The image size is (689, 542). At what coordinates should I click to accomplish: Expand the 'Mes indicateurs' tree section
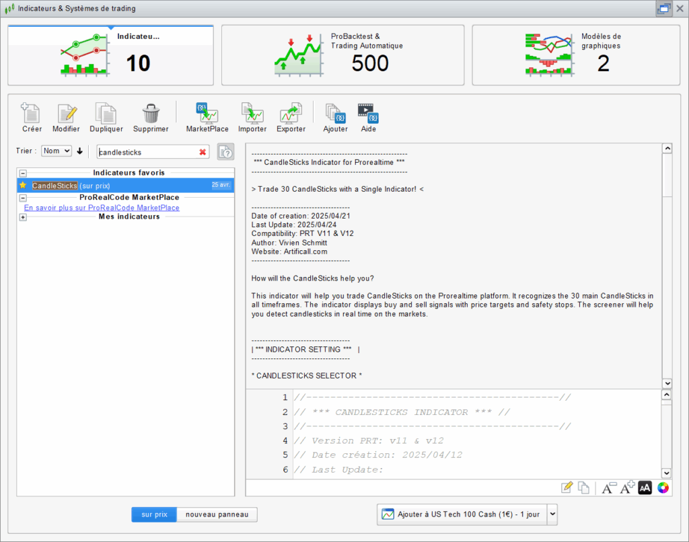pyautogui.click(x=23, y=217)
